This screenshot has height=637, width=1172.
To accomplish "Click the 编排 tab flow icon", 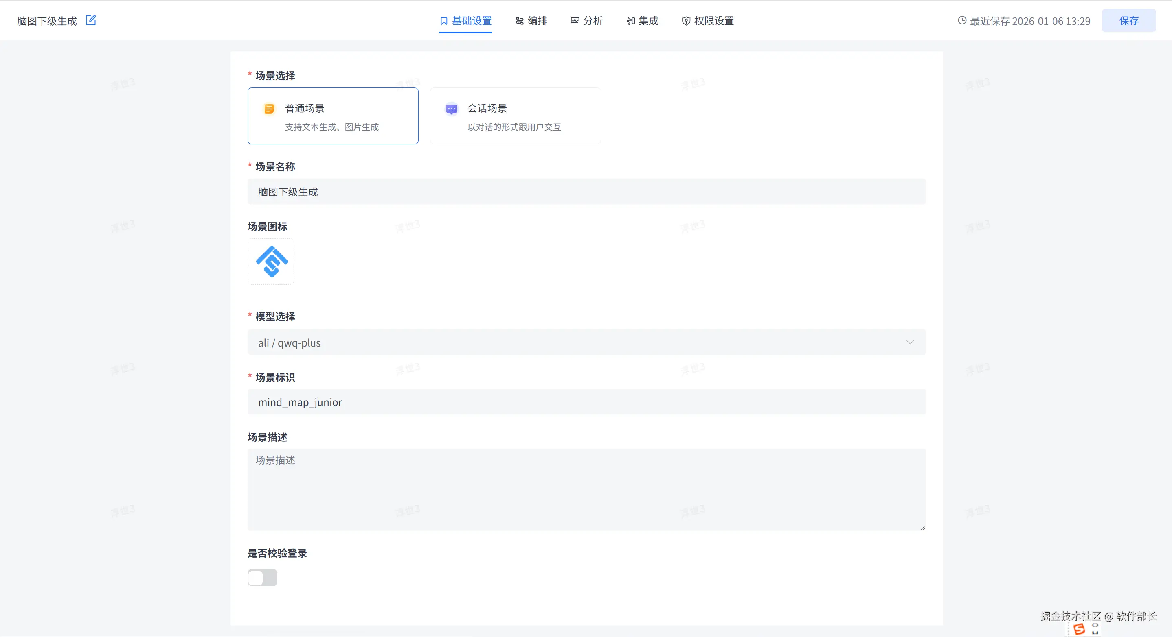I will pos(520,21).
